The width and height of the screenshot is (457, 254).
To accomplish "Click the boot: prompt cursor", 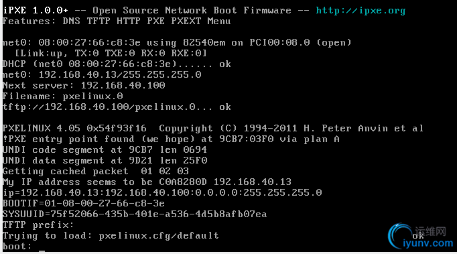I will click(x=42, y=251).
